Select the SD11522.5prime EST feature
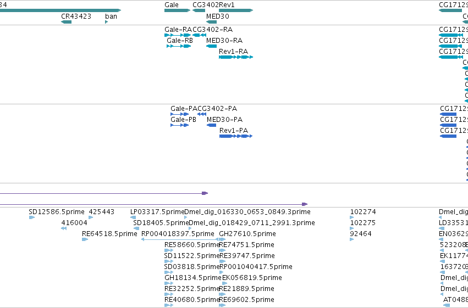The width and height of the screenshot is (468, 308). coord(169,261)
